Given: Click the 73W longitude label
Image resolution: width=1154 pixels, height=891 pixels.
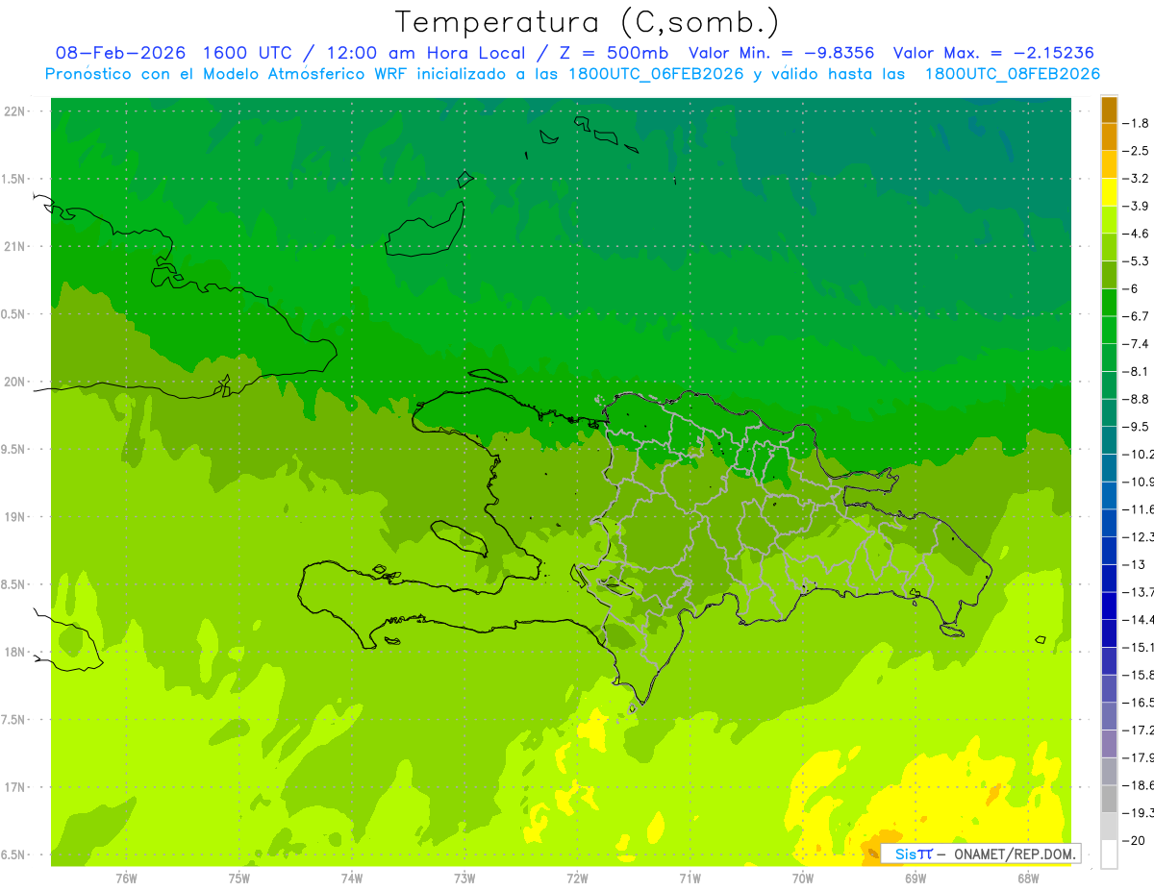Looking at the screenshot, I should click(x=464, y=879).
